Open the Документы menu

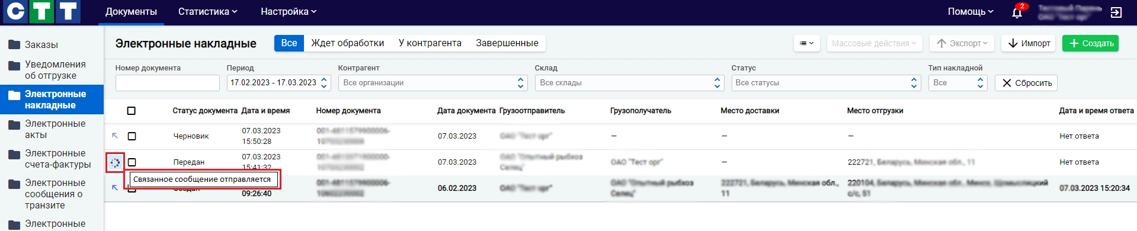[x=131, y=12]
